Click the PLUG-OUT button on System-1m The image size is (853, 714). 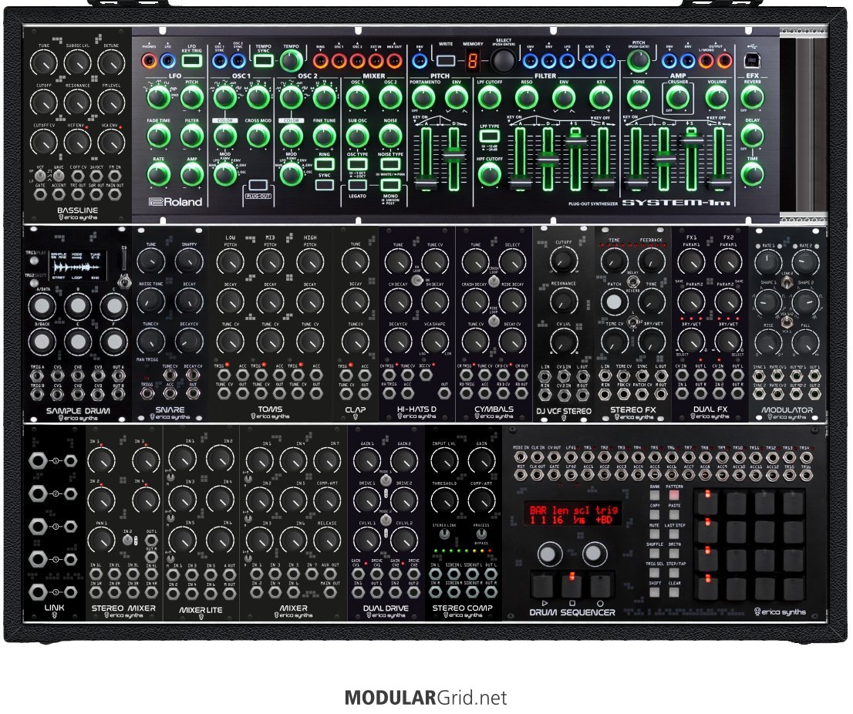pyautogui.click(x=258, y=185)
